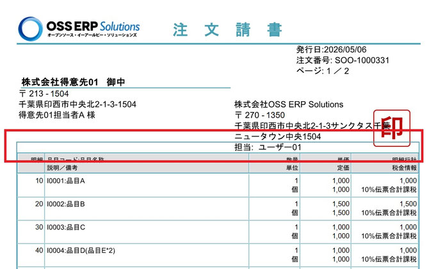Click item I0004:品目D(品目E*2)

[x=81, y=250]
